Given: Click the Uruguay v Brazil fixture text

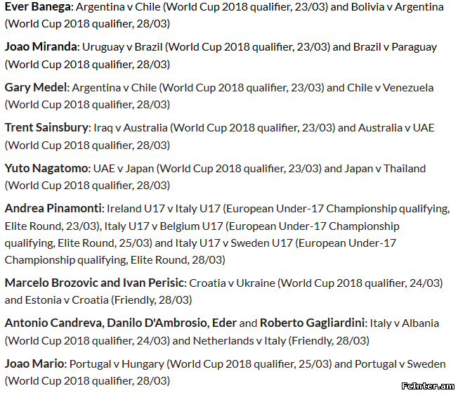Looking at the screenshot, I should click(122, 47).
